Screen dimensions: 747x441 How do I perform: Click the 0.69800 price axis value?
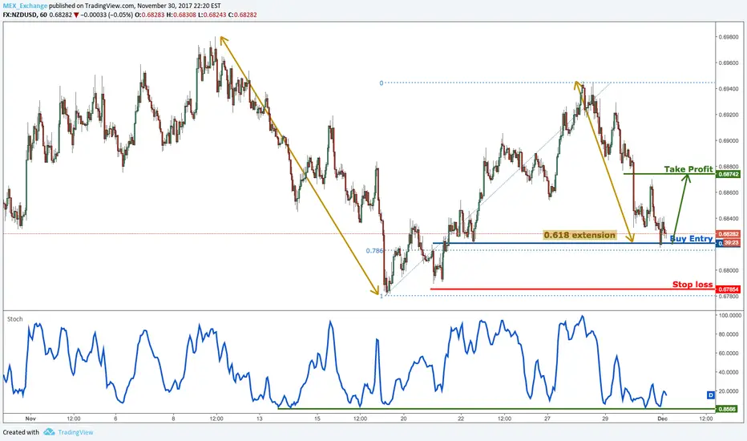coord(729,37)
